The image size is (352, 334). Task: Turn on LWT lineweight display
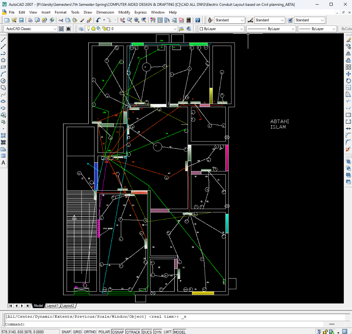[x=167, y=332]
